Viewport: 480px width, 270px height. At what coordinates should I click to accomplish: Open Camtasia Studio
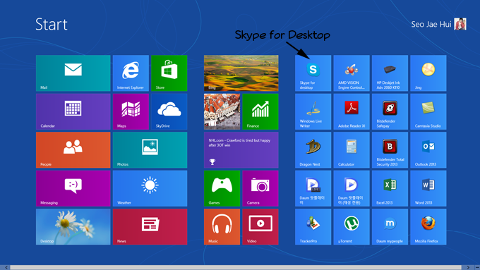click(428, 111)
